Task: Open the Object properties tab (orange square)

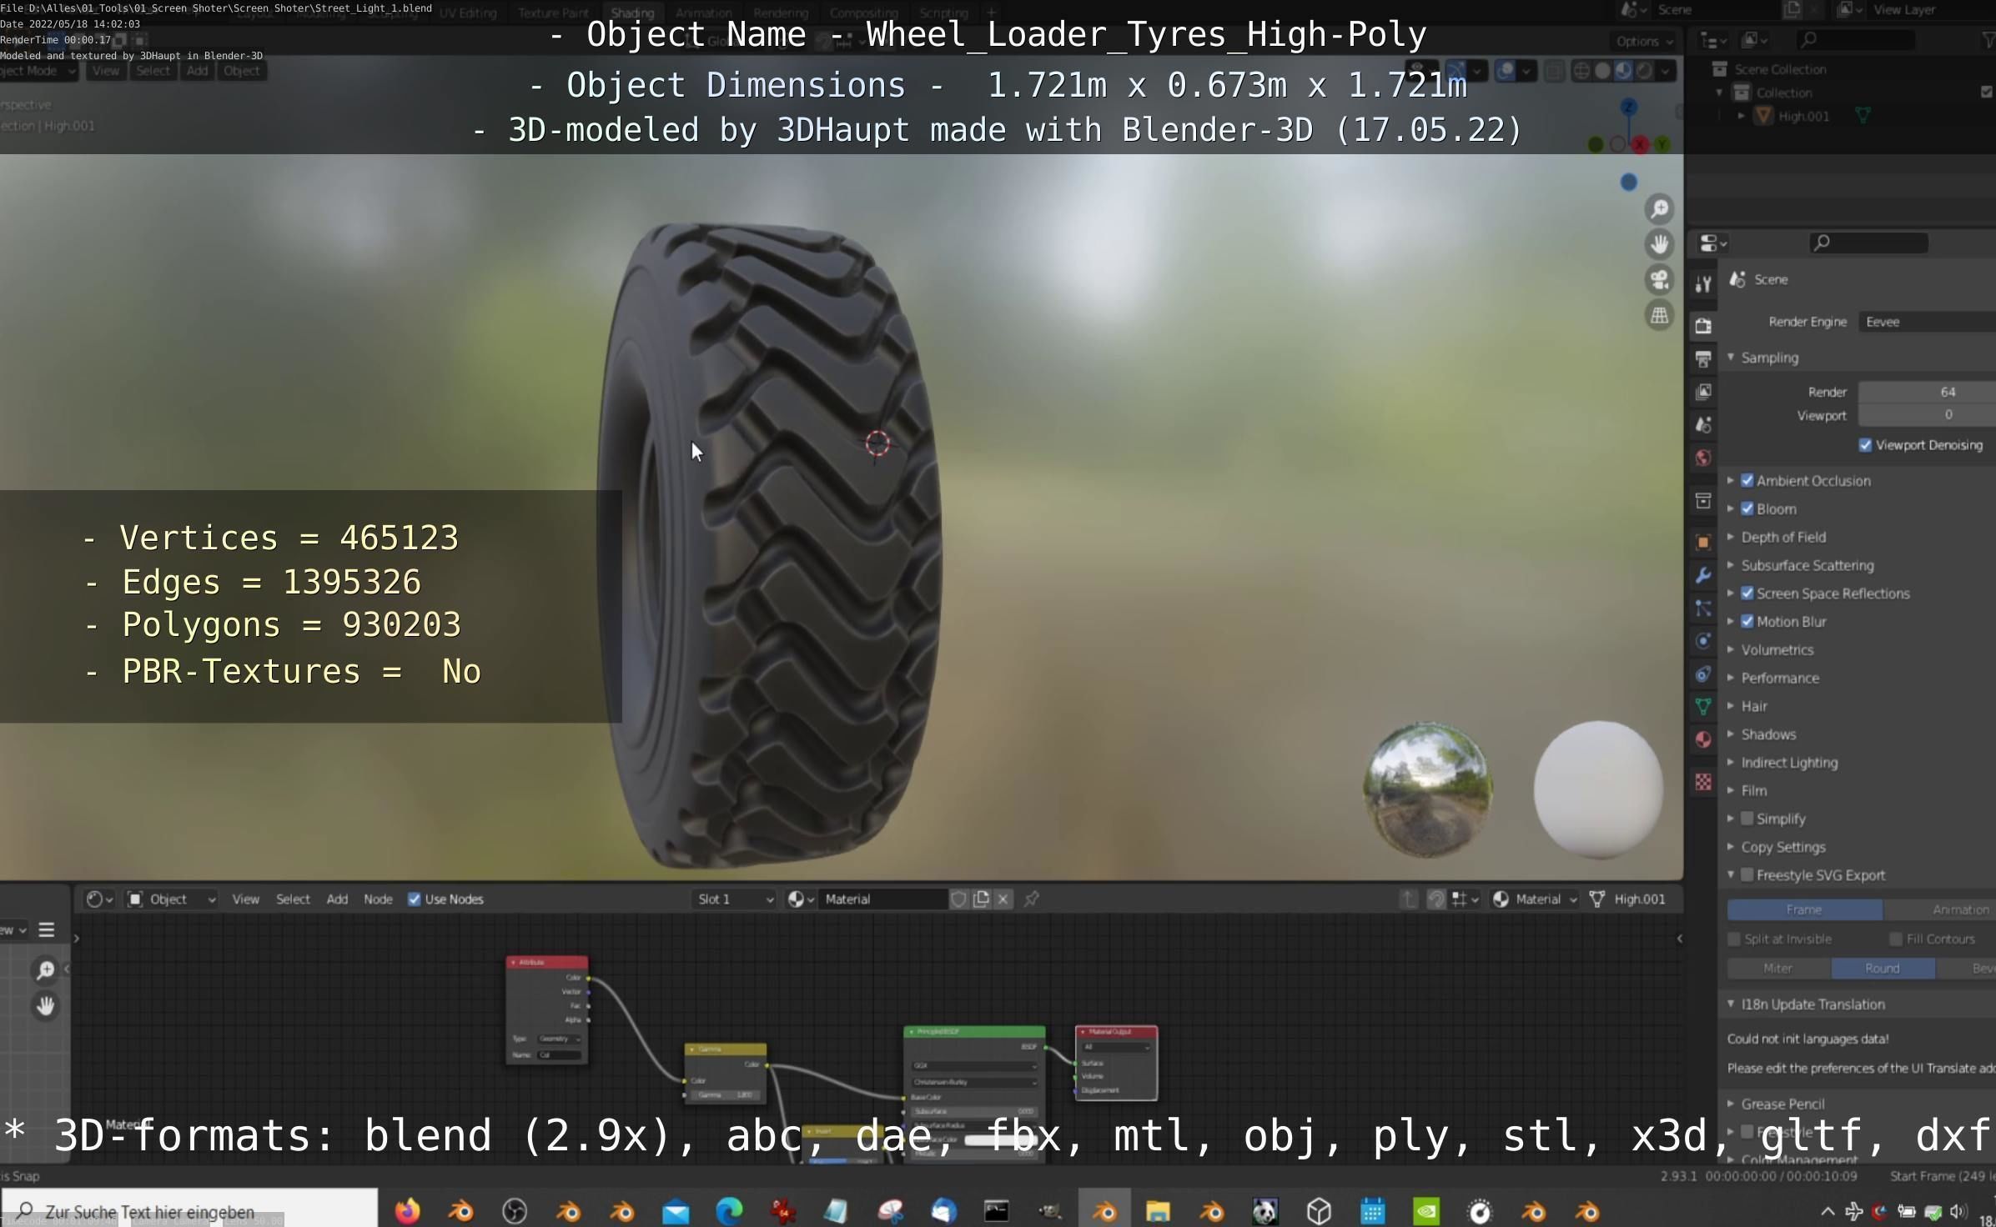Action: pyautogui.click(x=1703, y=542)
